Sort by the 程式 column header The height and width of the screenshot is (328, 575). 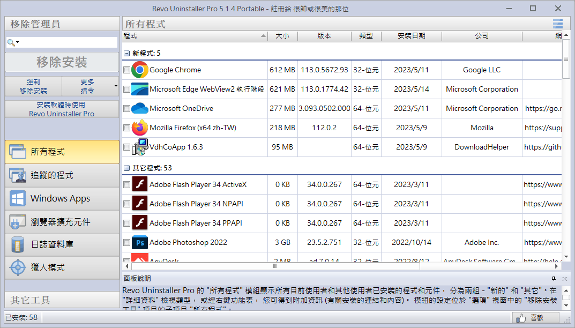(195, 35)
